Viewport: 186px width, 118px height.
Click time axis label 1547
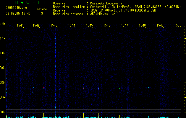(x=124, y=25)
